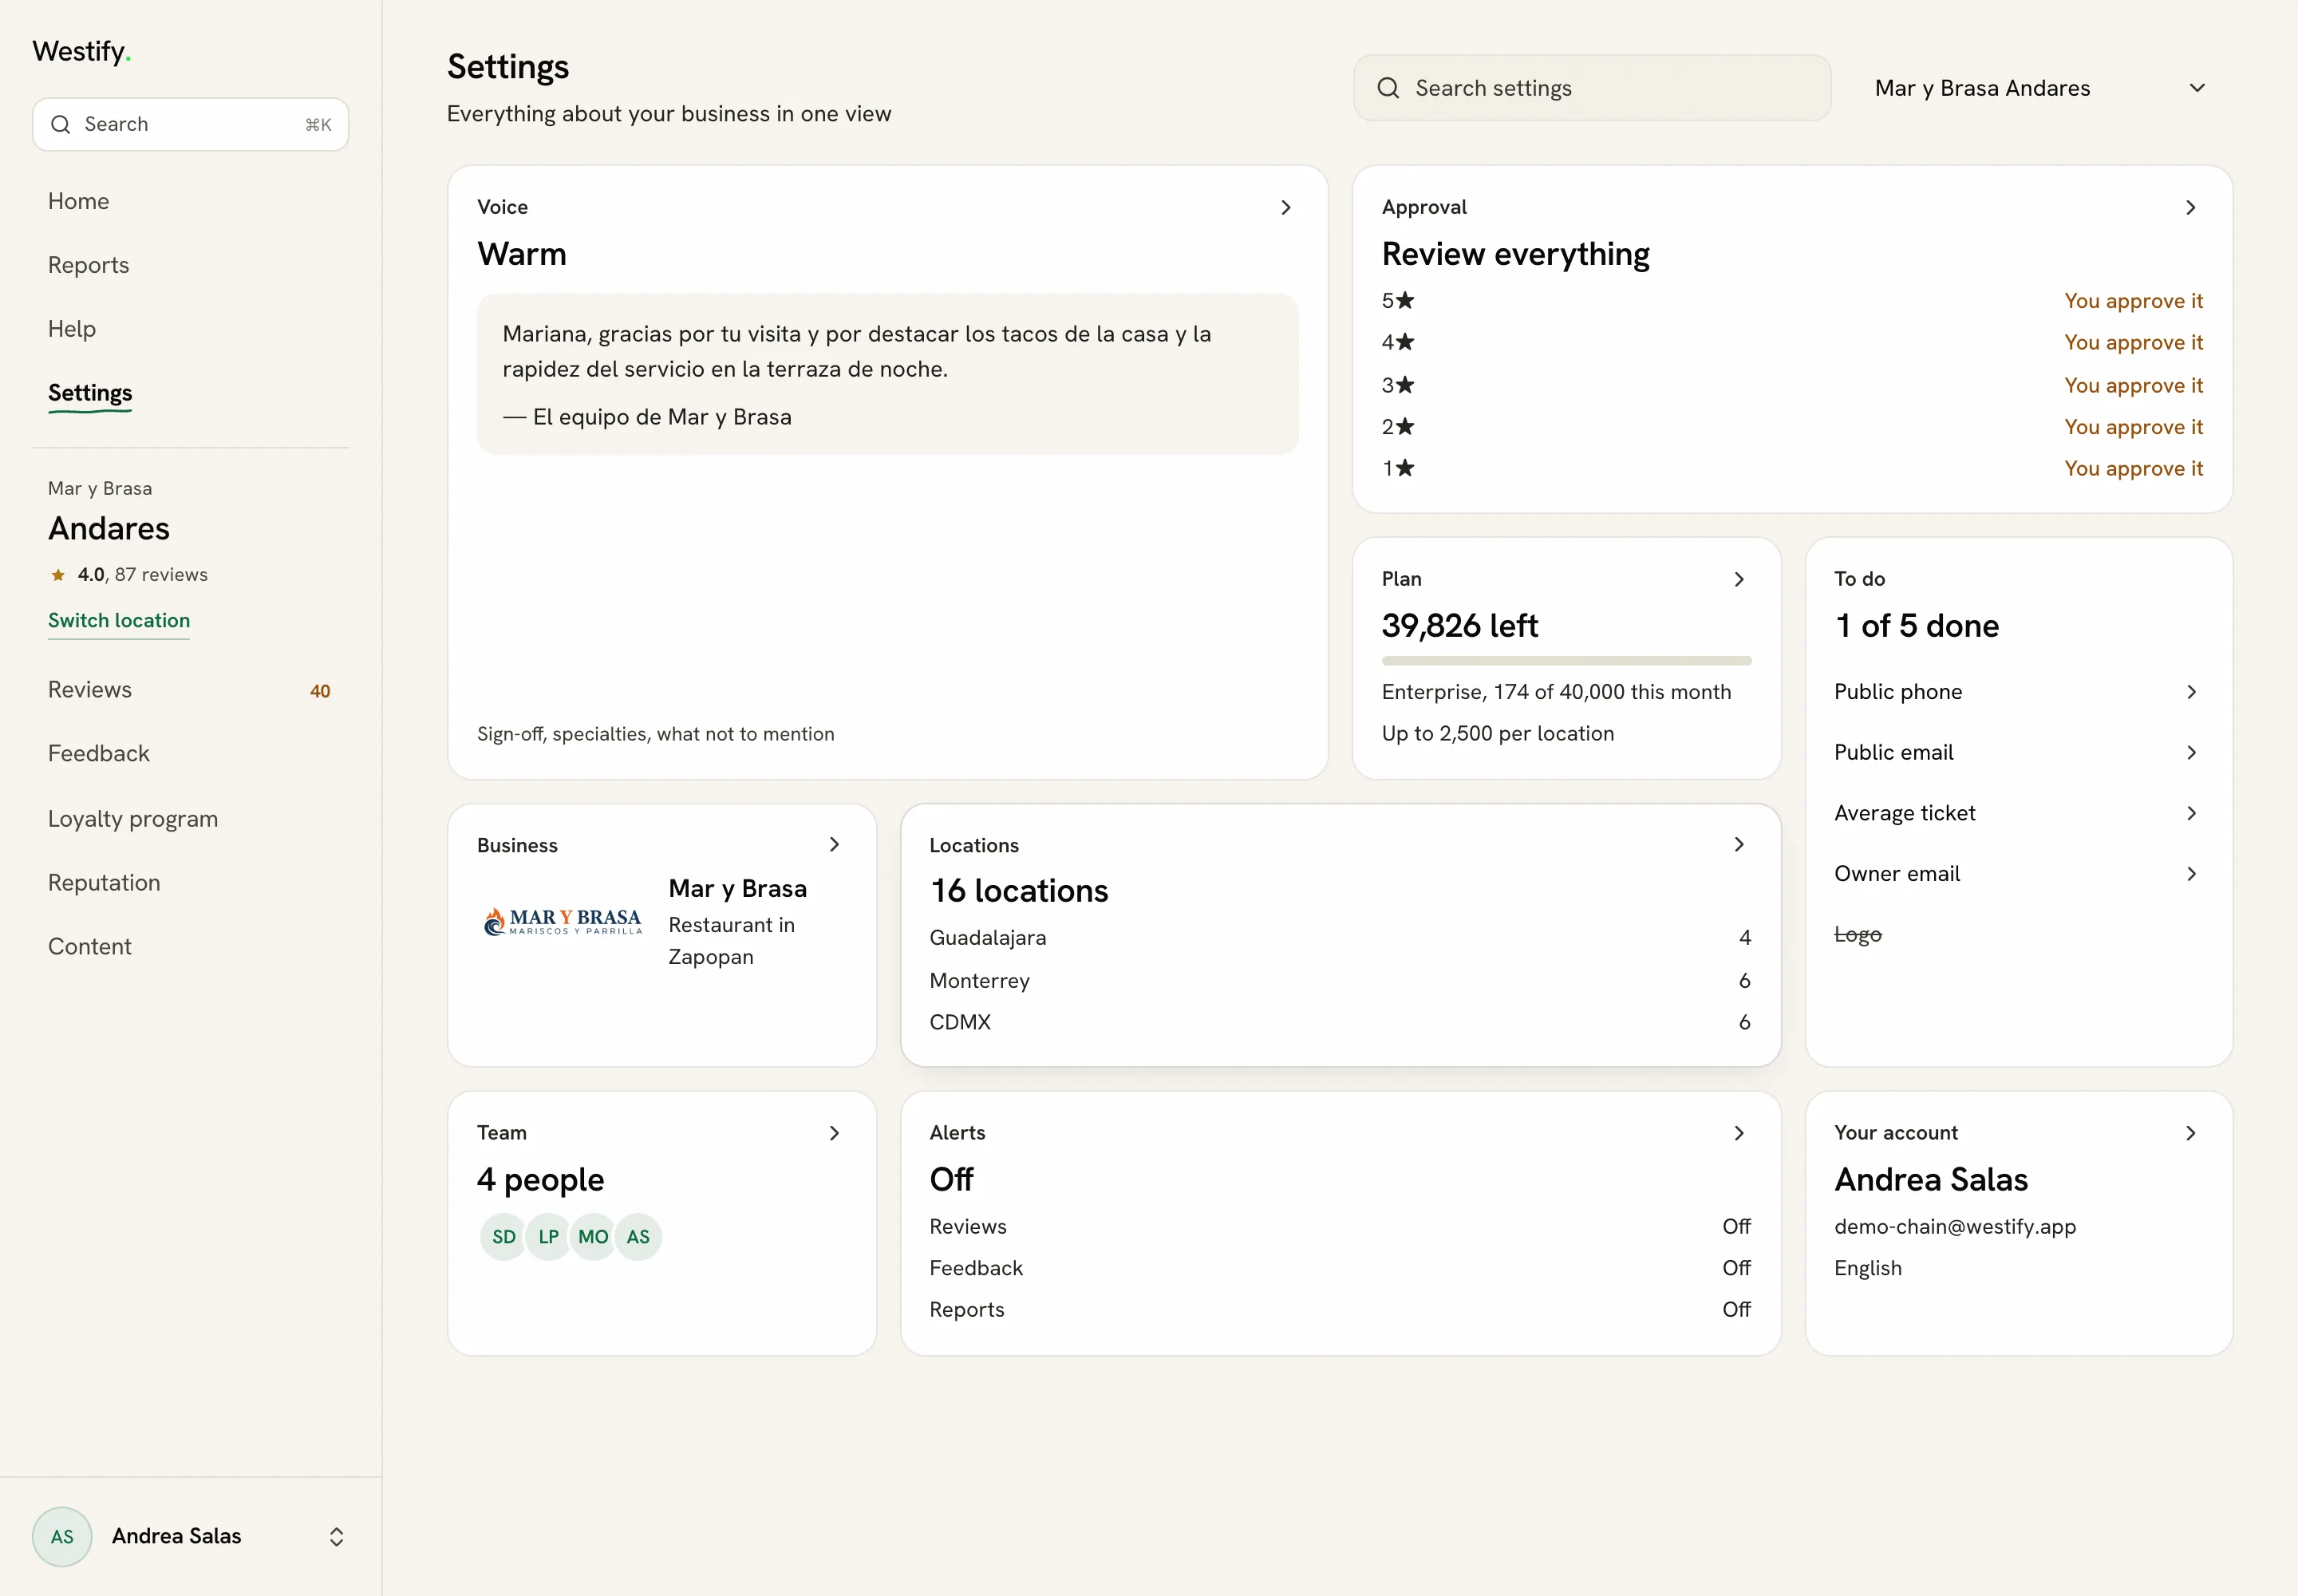The height and width of the screenshot is (1596, 2298).
Task: Click the plan usage progress bar
Action: pyautogui.click(x=1566, y=661)
